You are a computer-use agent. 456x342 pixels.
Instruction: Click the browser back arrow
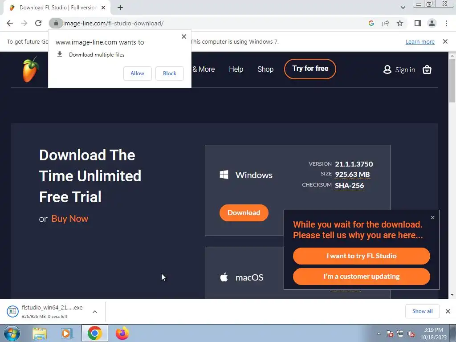10,23
